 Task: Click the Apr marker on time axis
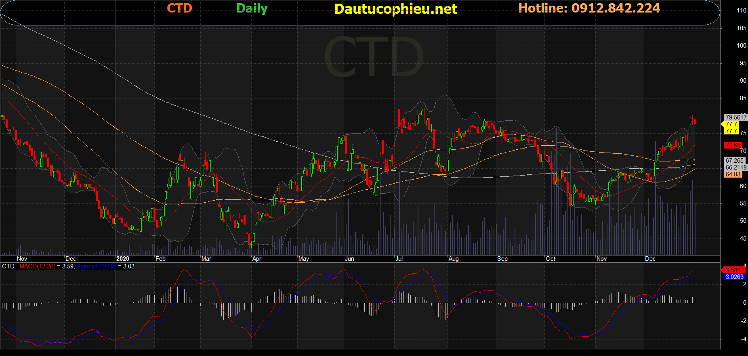click(x=256, y=259)
